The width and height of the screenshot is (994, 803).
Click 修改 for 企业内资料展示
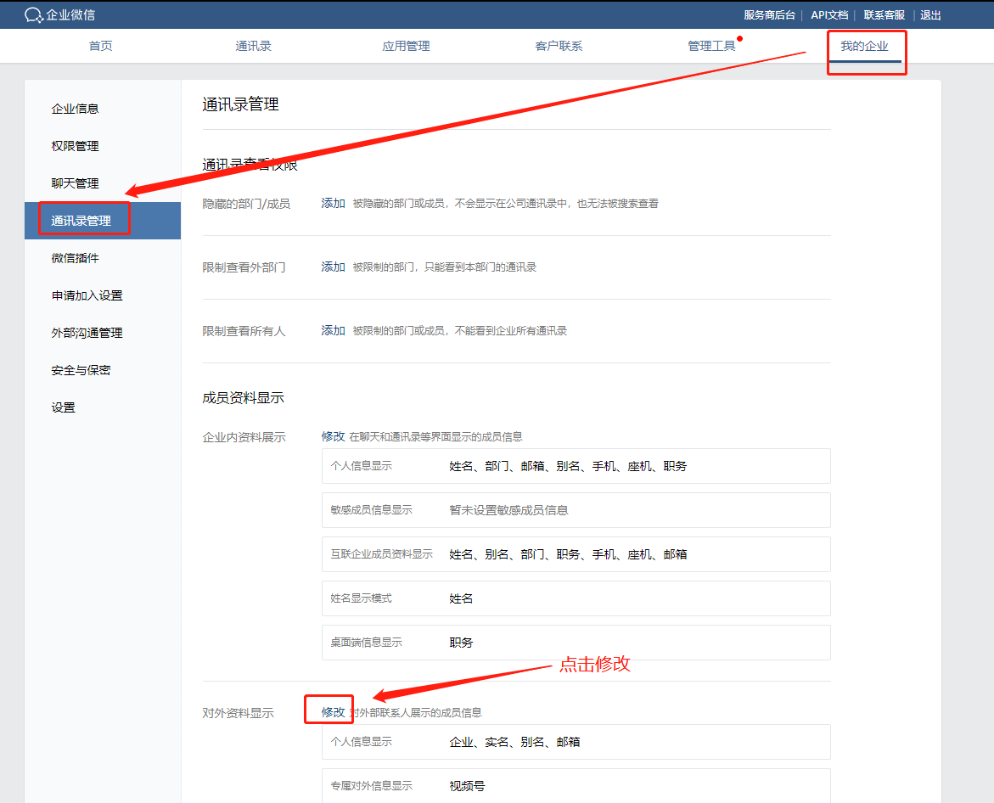coord(333,436)
